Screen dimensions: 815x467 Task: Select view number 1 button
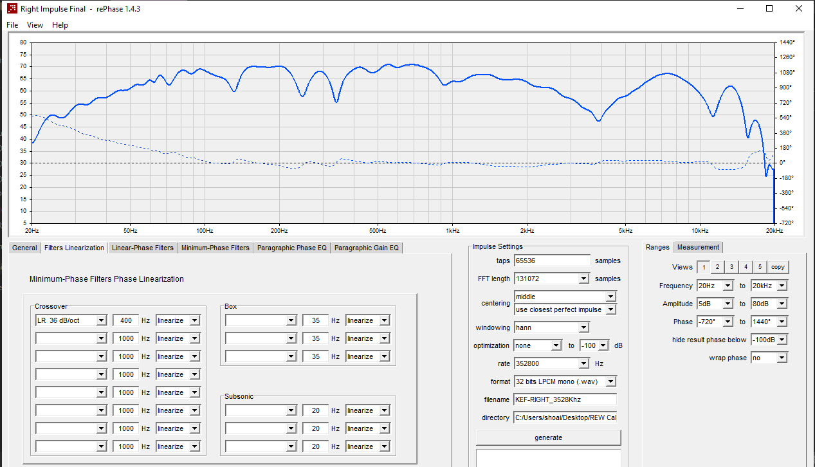click(x=704, y=267)
